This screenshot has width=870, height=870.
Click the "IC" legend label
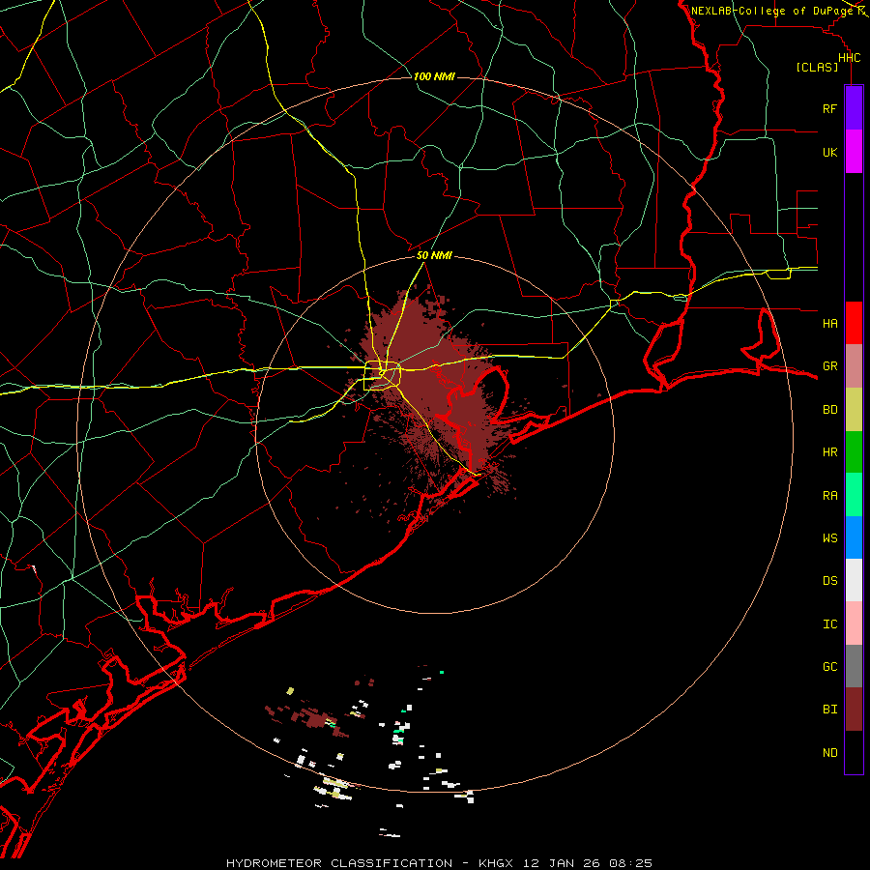point(829,624)
